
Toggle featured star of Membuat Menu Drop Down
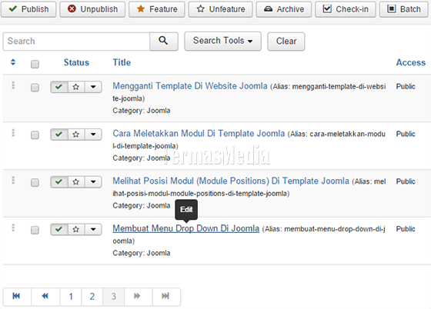click(76, 229)
